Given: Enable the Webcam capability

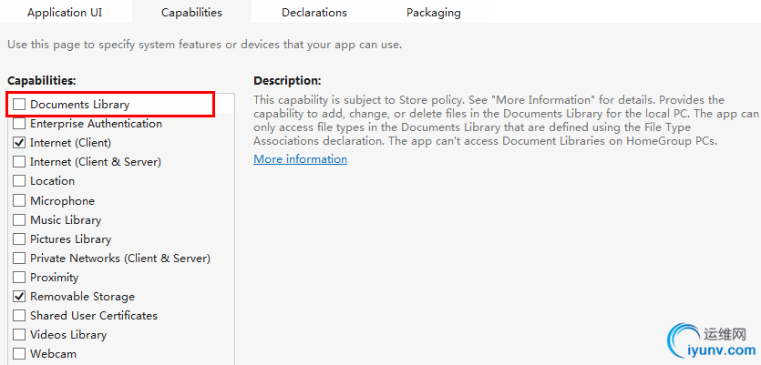Looking at the screenshot, I should pos(19,354).
